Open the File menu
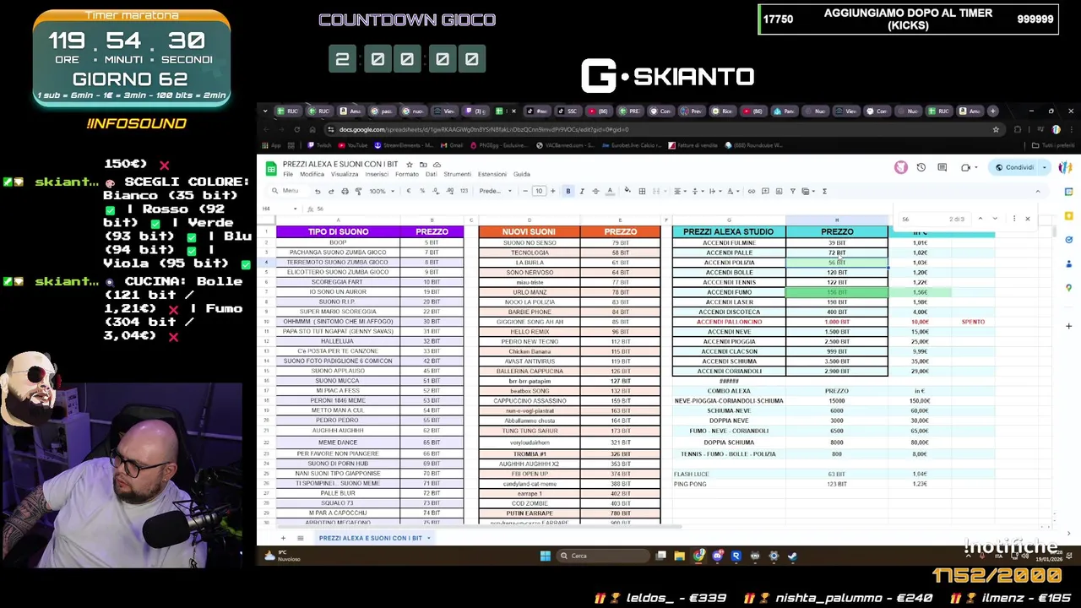This screenshot has height=608, width=1081. pos(288,175)
